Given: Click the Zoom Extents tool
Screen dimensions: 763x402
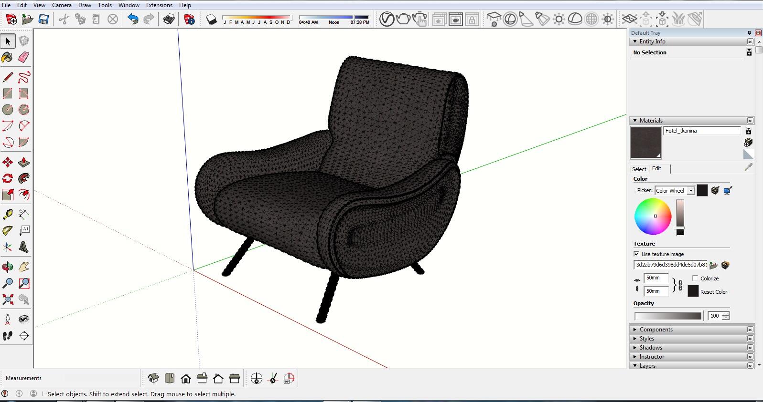Looking at the screenshot, I should click(x=8, y=299).
